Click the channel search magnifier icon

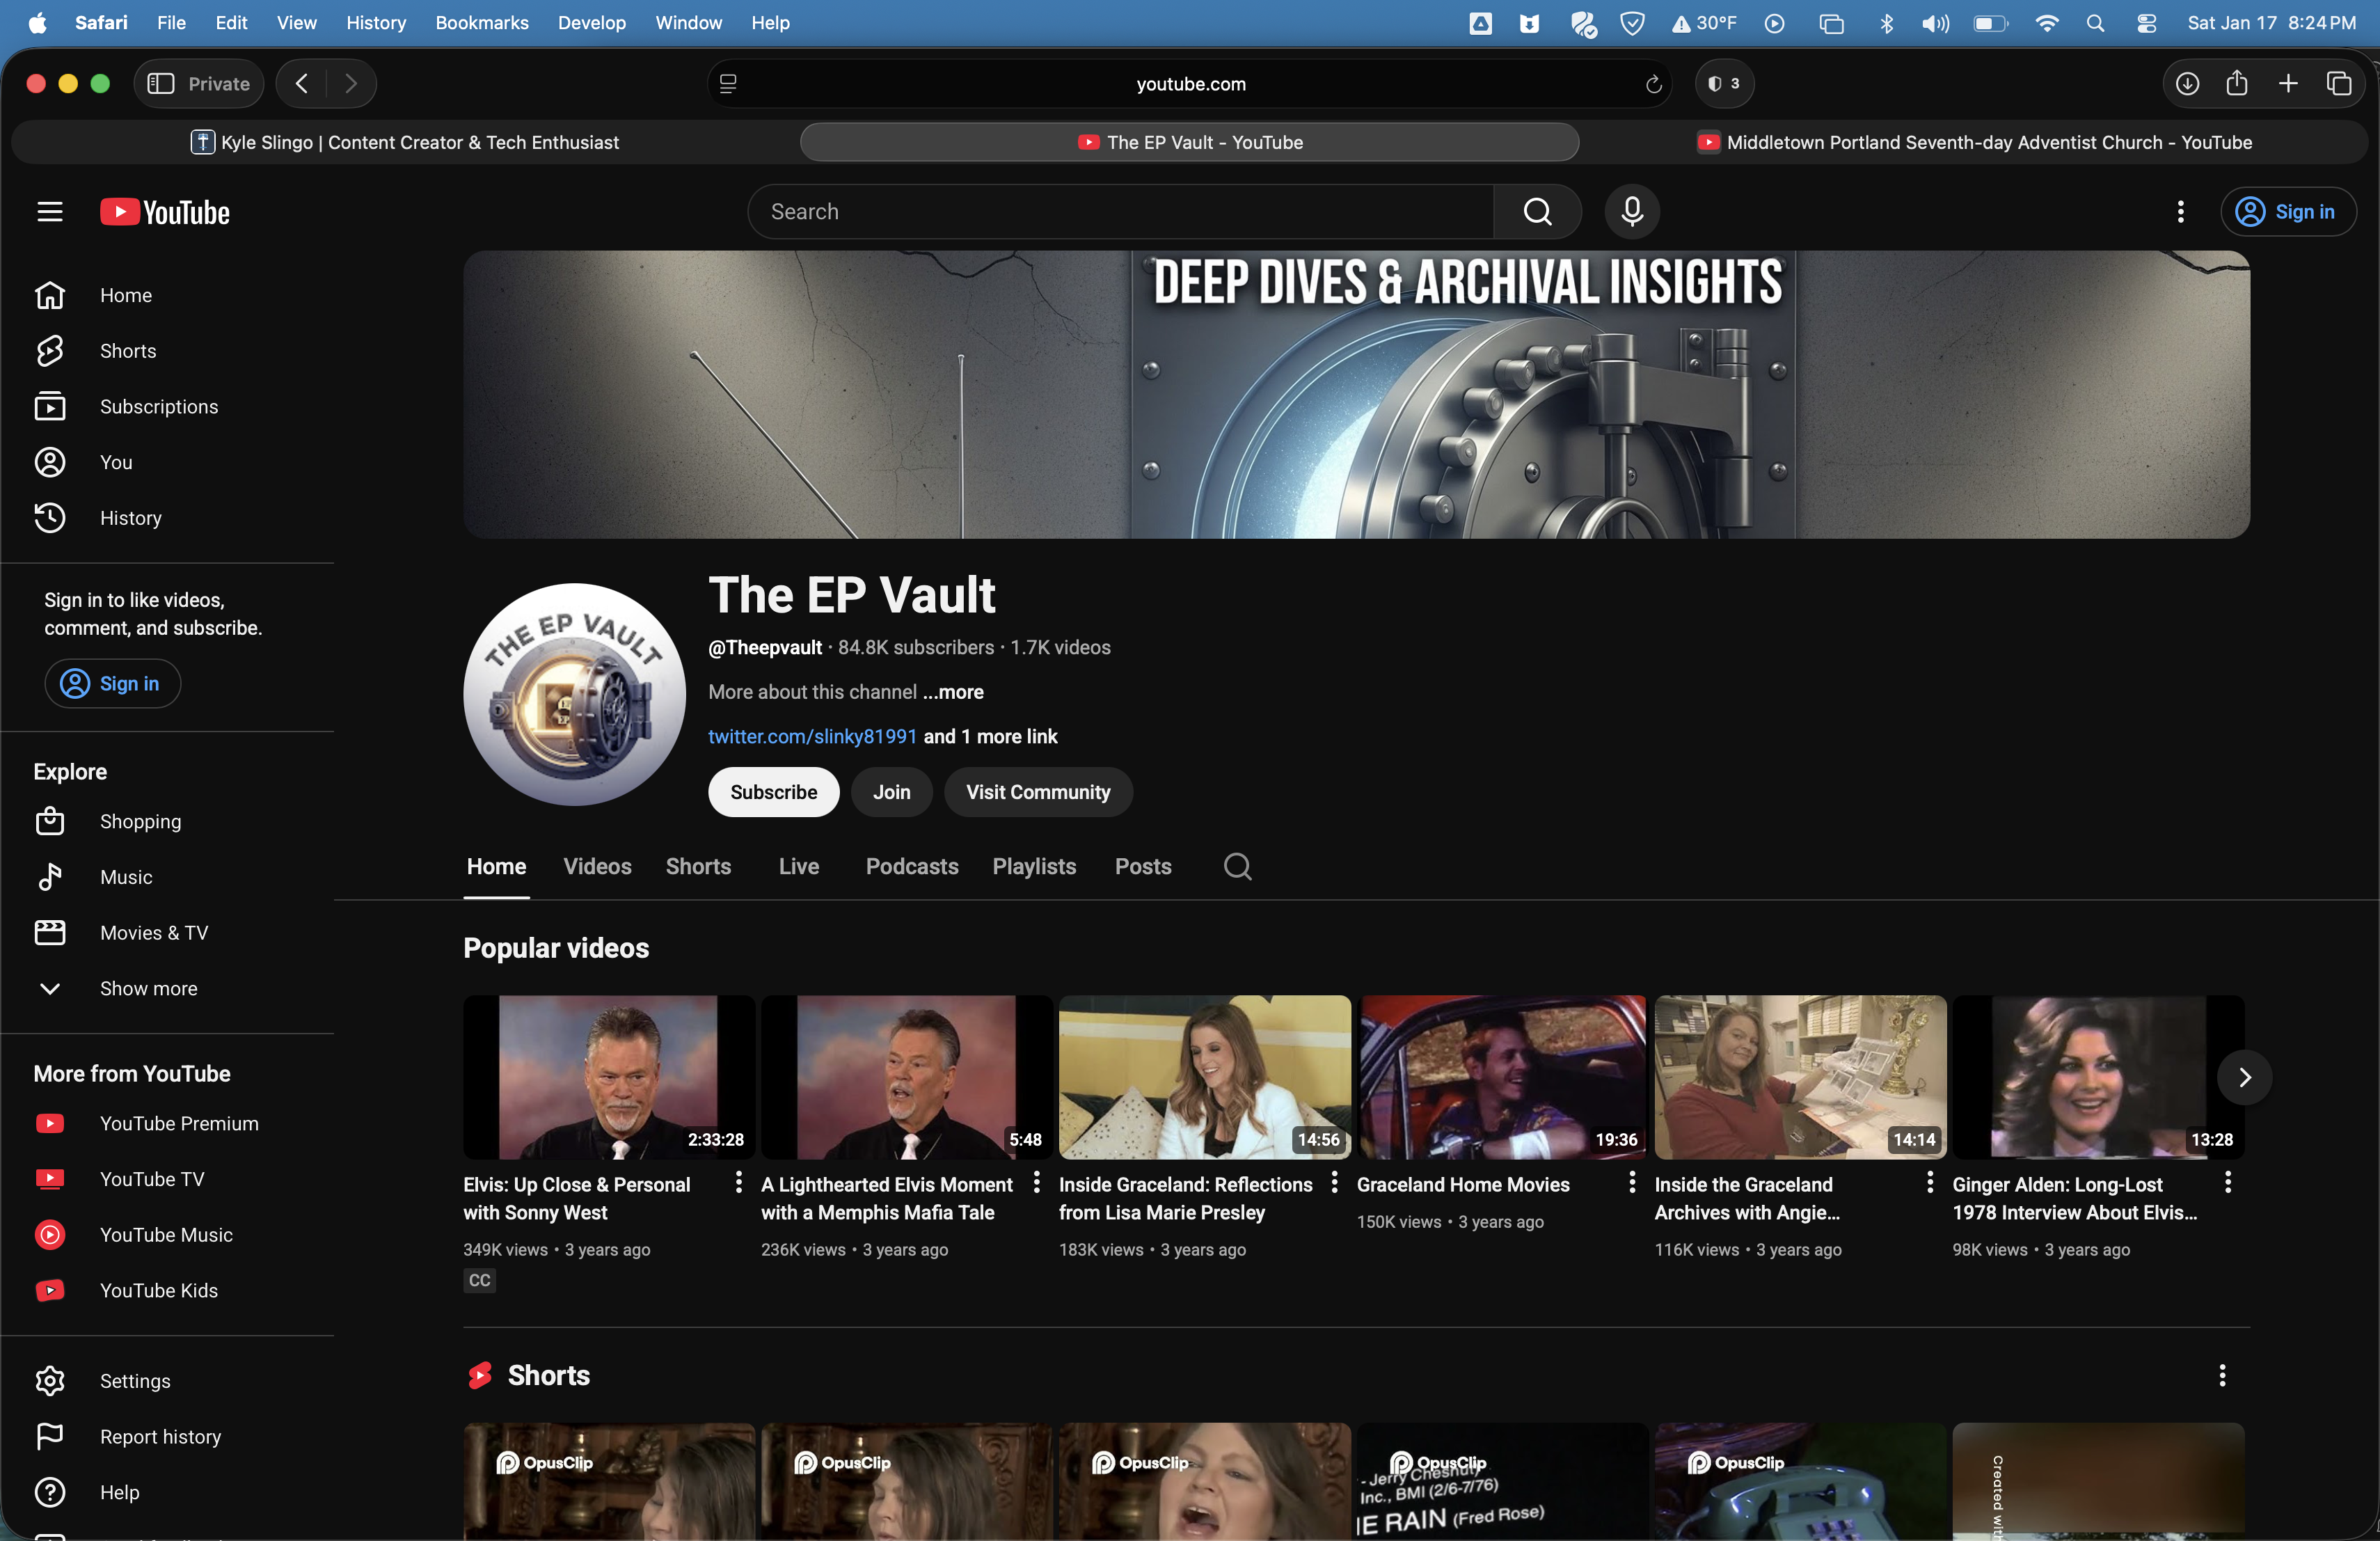[x=1237, y=866]
